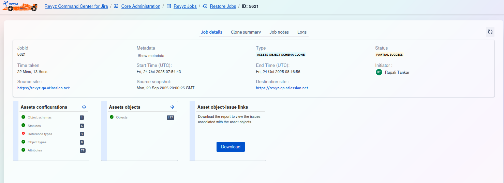Click the Revyz race car logo
This screenshot has width=504, height=183.
click(20, 6)
